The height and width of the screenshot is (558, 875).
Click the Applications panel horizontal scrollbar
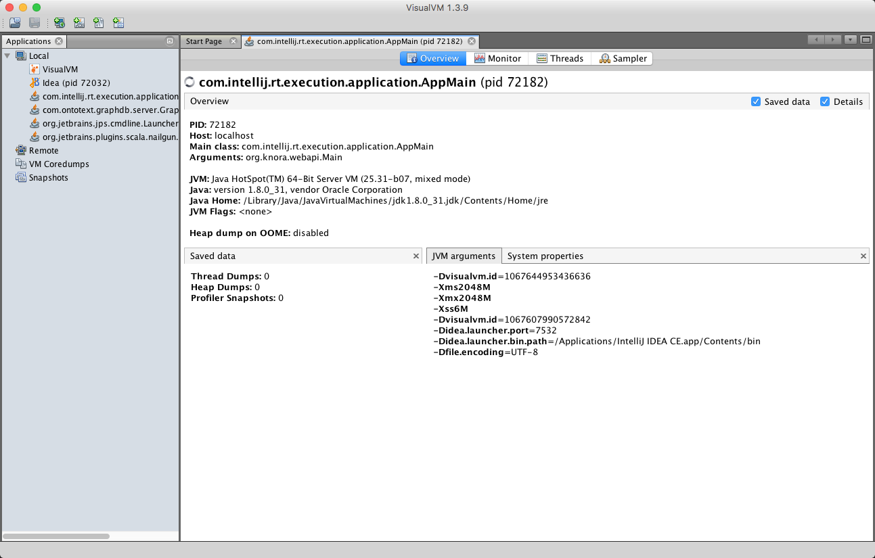56,536
